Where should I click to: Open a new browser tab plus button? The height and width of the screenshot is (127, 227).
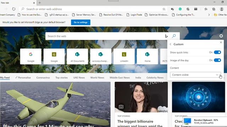tap(39, 3)
